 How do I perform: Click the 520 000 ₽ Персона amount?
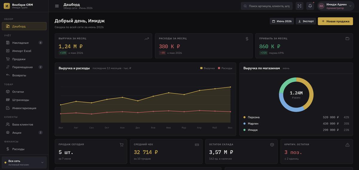[331, 117]
